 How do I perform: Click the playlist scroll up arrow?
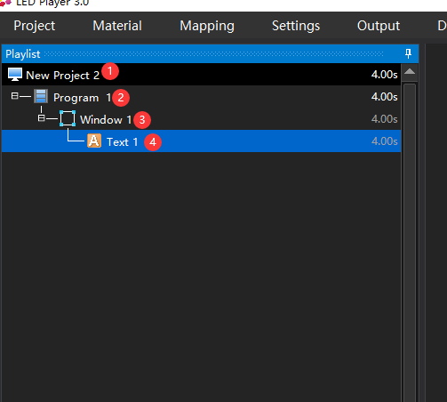[410, 72]
